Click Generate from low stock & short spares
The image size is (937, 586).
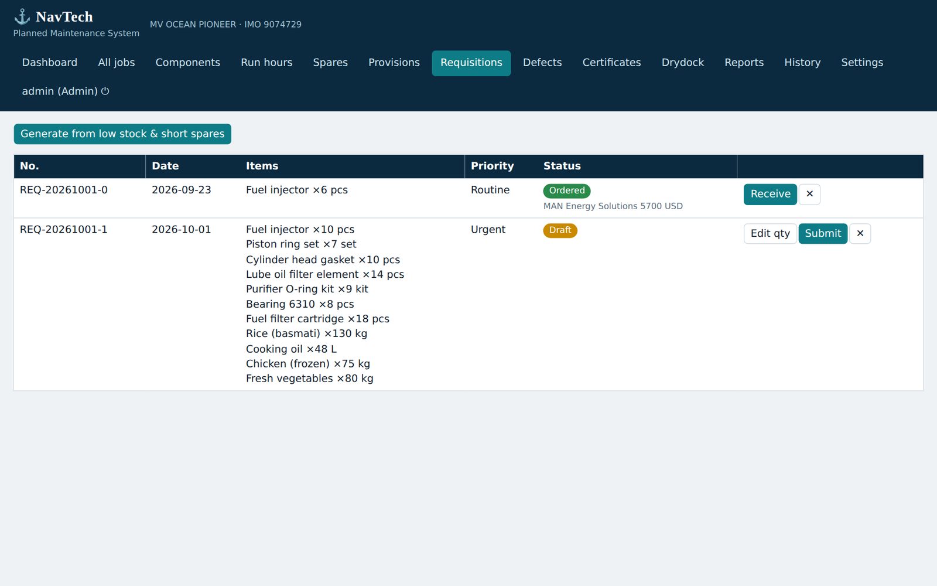tap(122, 134)
